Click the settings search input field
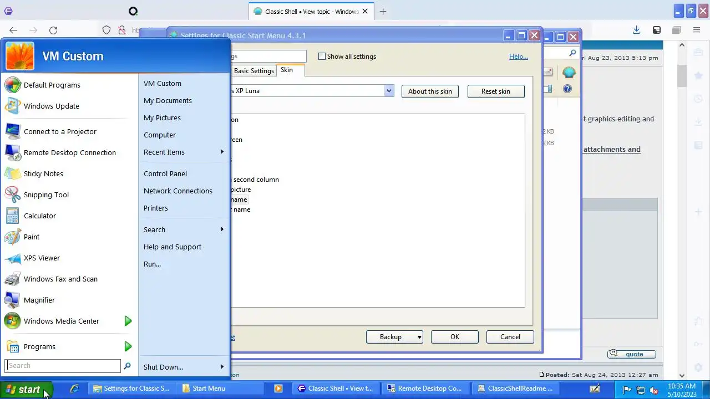The height and width of the screenshot is (399, 710). (x=268, y=56)
